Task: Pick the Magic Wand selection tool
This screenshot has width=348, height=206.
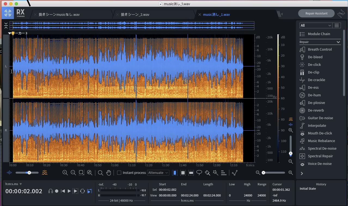Action: tap(215, 173)
